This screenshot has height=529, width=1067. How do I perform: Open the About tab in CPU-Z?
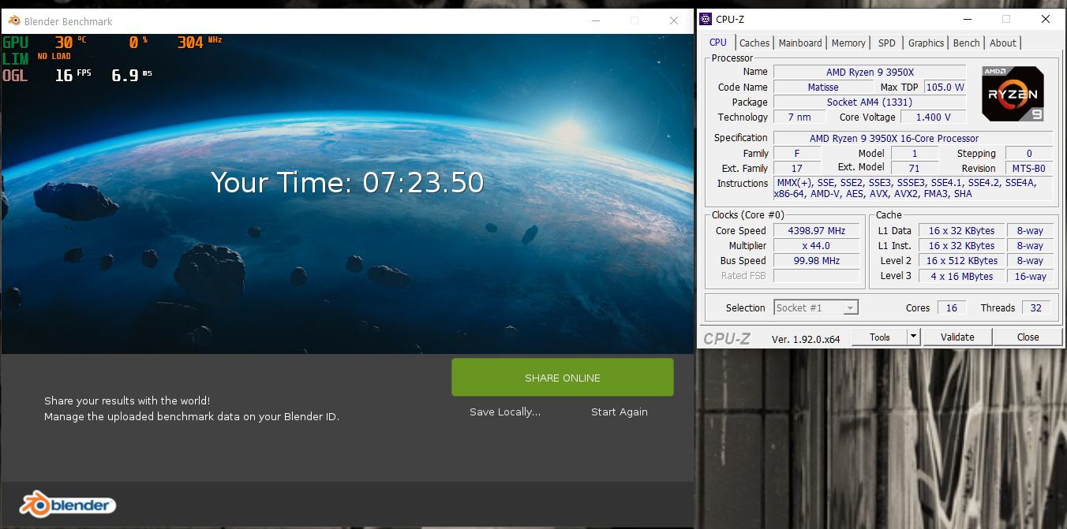(1003, 43)
